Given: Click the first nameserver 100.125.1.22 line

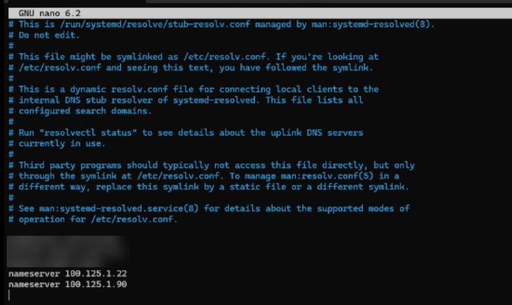Looking at the screenshot, I should 69,272.
